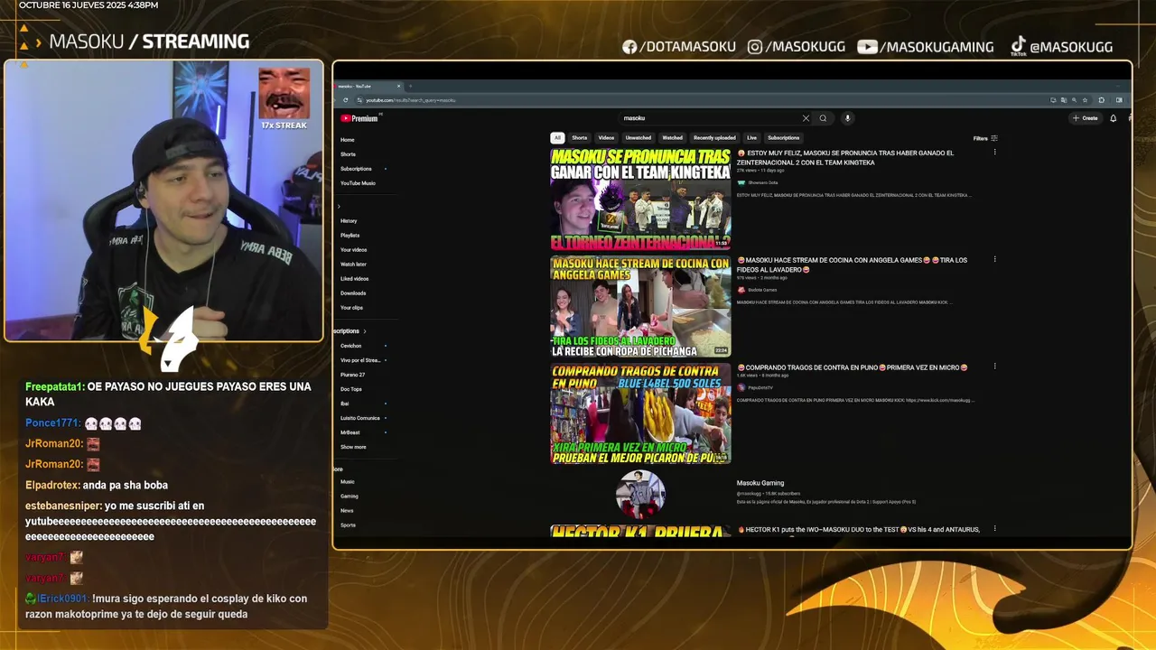Click the zoom magnifier icon in address bar
This screenshot has height=650, width=1156.
tap(1074, 100)
